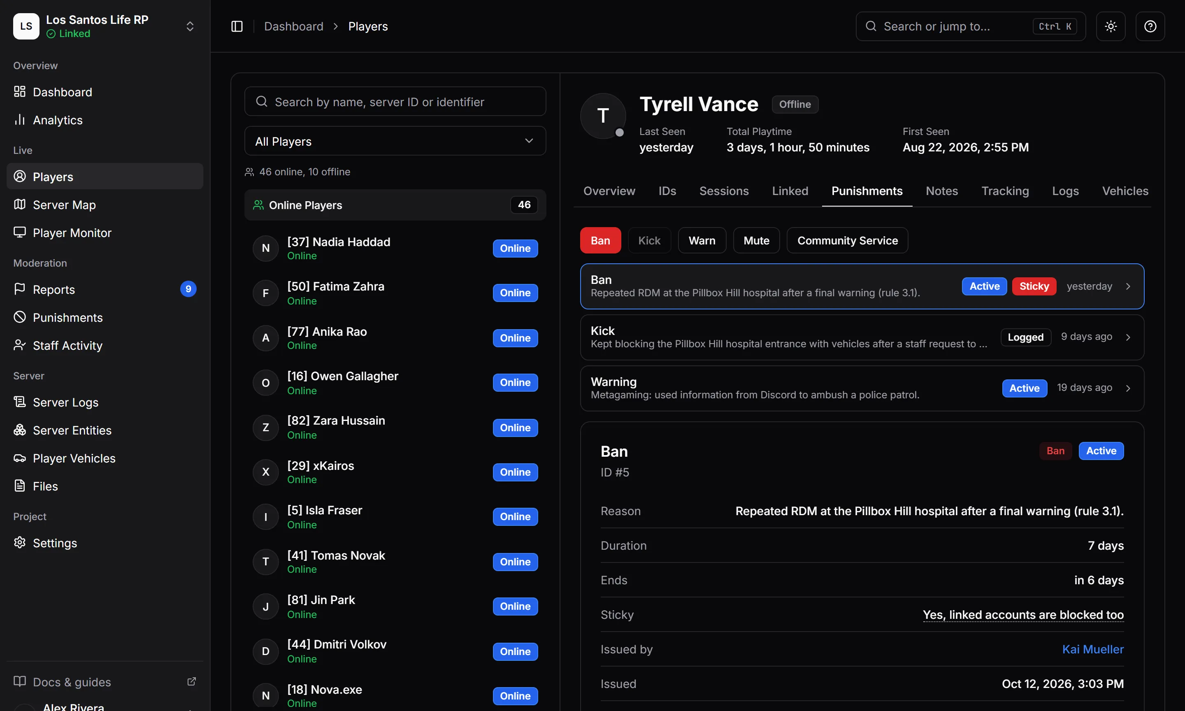Screen dimensions: 1185x711
Task: Select player [44] Dmitri Volkov
Action: point(395,651)
